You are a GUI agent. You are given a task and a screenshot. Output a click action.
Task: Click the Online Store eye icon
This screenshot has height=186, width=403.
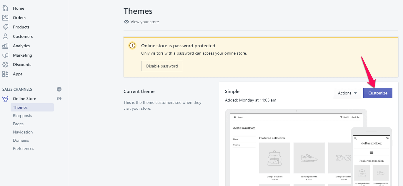pos(59,99)
